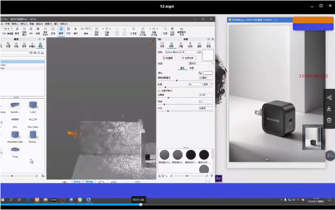
Task: Click the red record taskbar icon
Action: coord(63,200)
